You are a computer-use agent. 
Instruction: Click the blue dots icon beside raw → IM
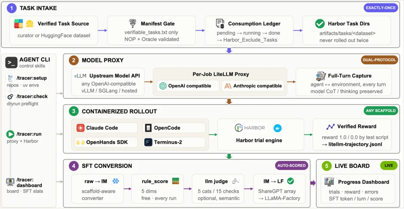point(116,181)
